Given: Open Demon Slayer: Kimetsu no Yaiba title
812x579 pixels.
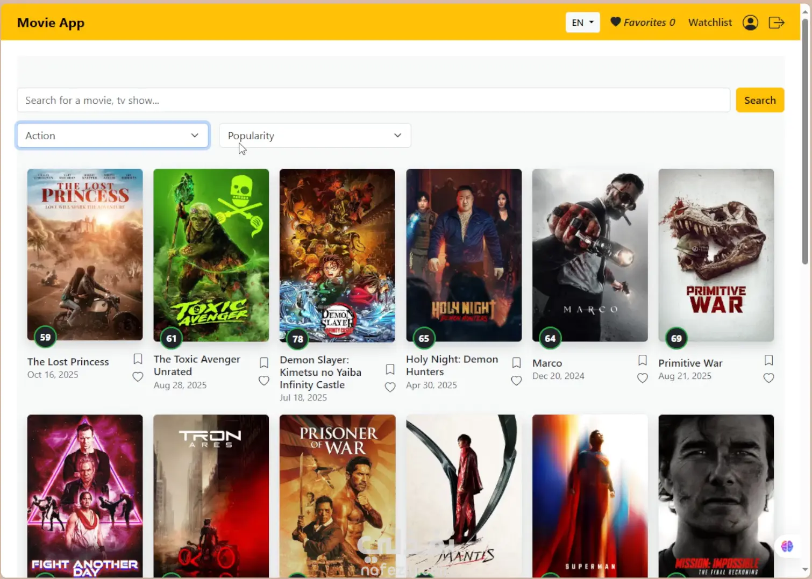Looking at the screenshot, I should (x=320, y=372).
